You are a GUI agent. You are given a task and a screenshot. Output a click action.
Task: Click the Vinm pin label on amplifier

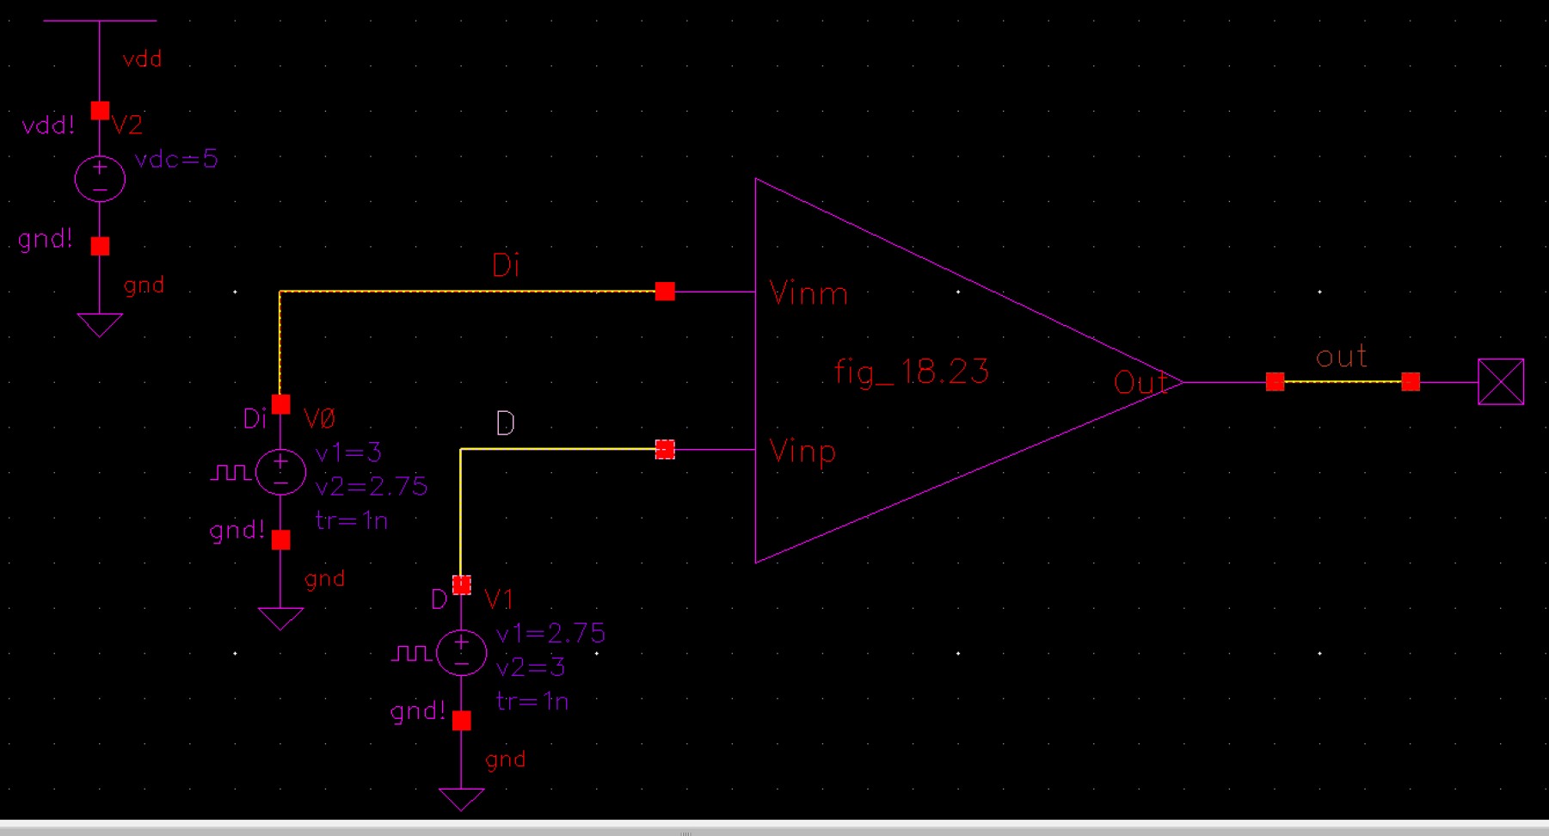[808, 292]
